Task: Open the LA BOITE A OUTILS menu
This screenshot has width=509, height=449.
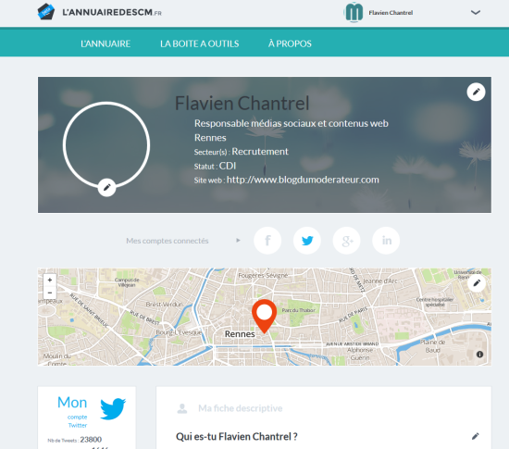Action: [199, 44]
